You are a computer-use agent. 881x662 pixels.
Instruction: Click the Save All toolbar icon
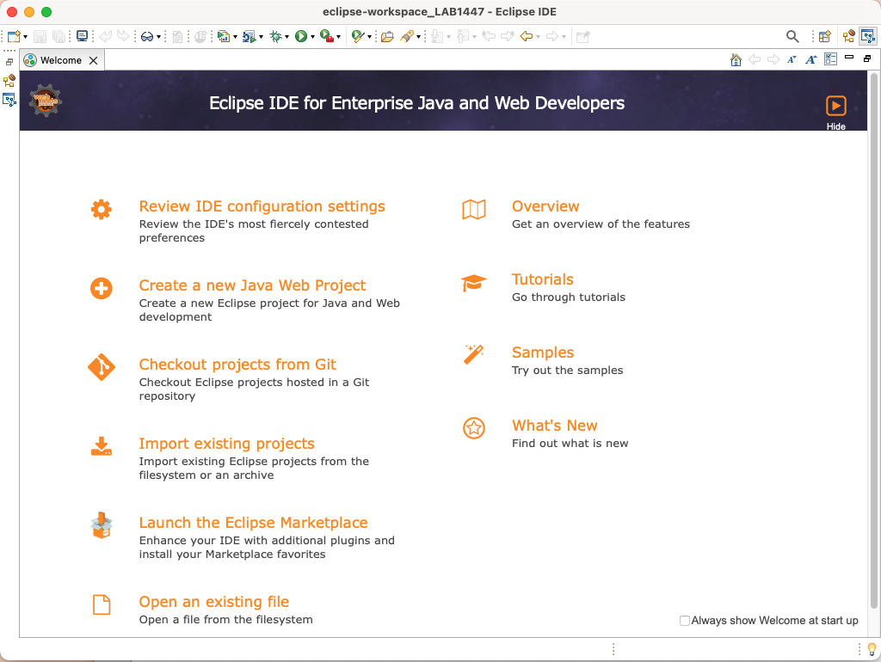coord(59,36)
